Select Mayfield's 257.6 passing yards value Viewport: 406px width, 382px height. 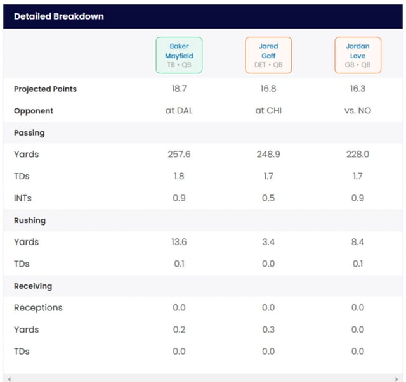(x=179, y=154)
